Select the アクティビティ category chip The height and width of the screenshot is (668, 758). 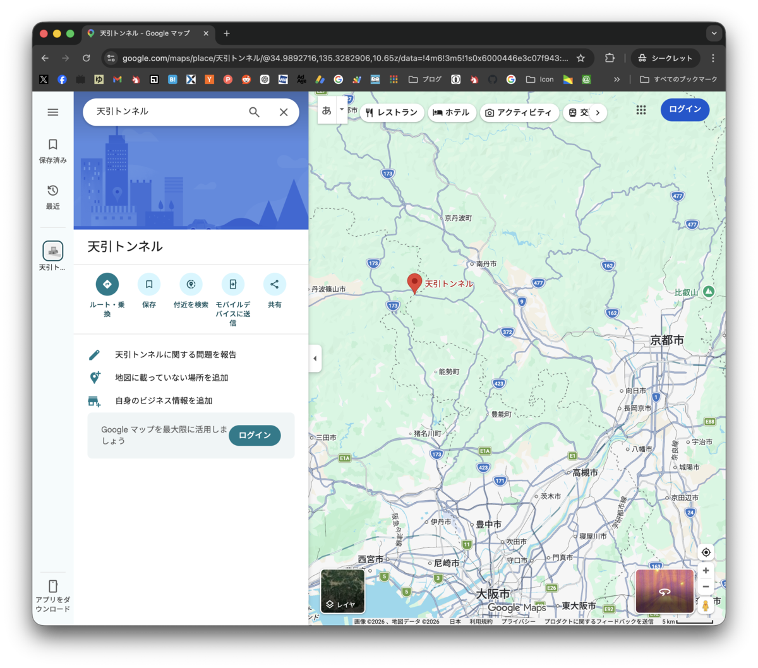pos(519,112)
